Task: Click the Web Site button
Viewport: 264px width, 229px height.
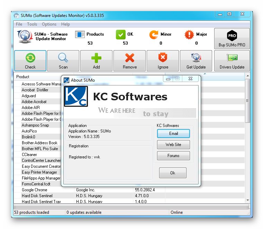Action: [173, 145]
